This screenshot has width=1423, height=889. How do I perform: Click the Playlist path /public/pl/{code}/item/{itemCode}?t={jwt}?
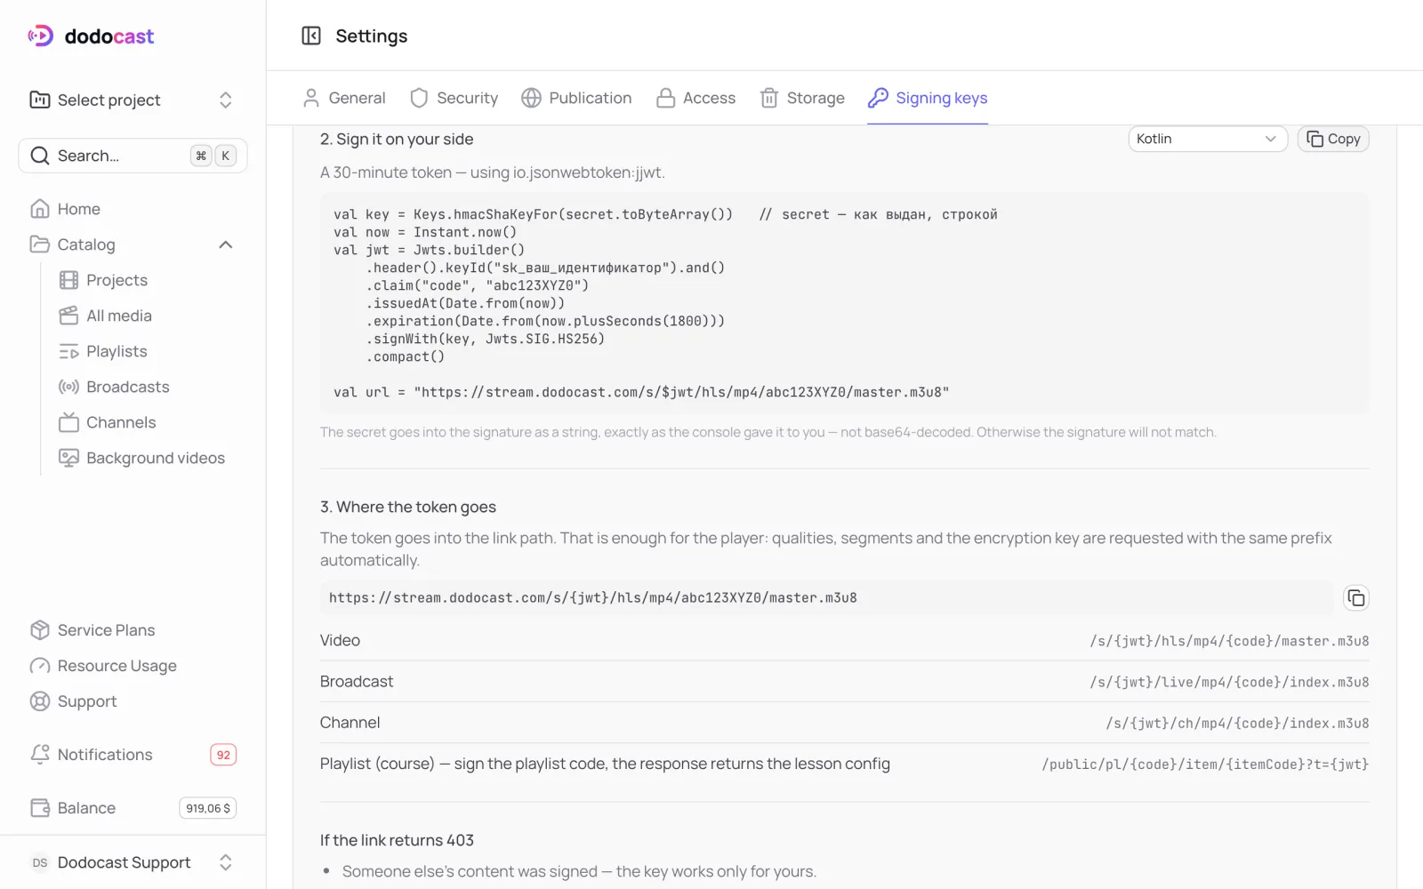(1205, 764)
